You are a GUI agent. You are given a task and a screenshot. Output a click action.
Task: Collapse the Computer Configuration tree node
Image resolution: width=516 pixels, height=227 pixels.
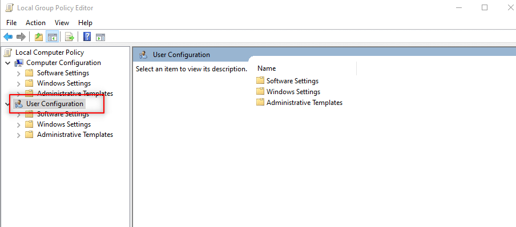click(x=8, y=63)
